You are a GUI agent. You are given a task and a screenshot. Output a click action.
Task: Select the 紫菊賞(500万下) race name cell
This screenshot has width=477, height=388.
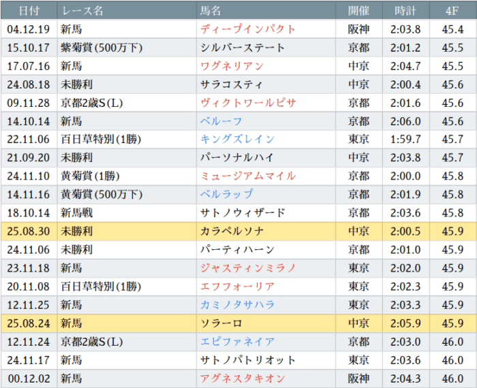(102, 48)
